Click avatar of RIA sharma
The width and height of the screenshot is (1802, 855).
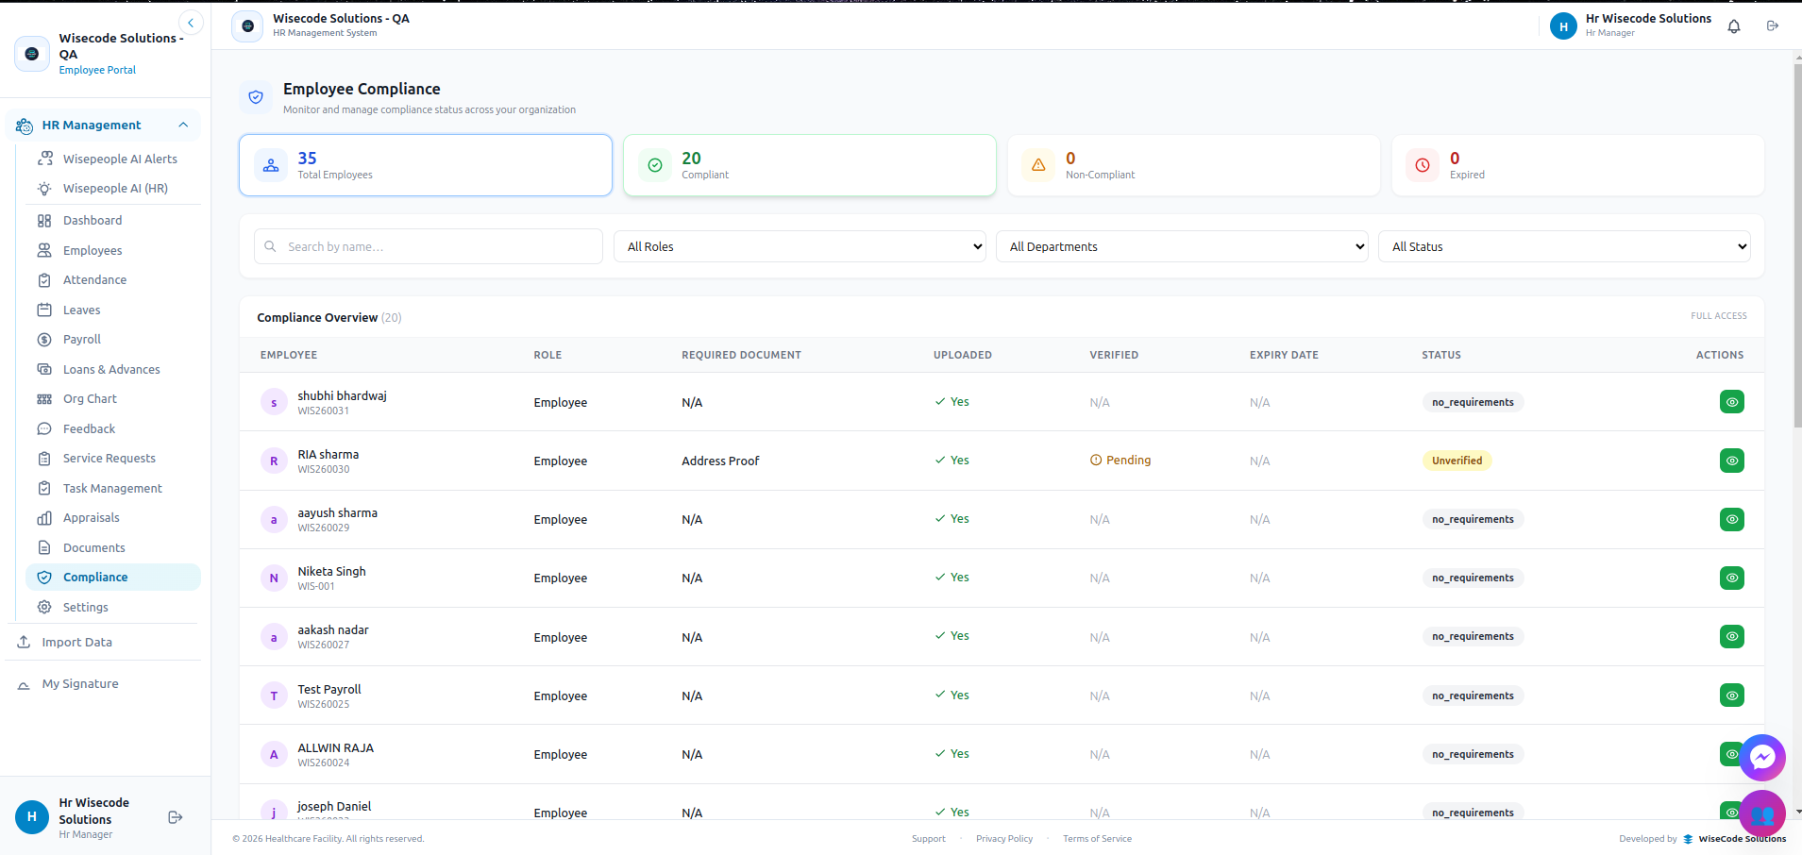pyautogui.click(x=274, y=461)
